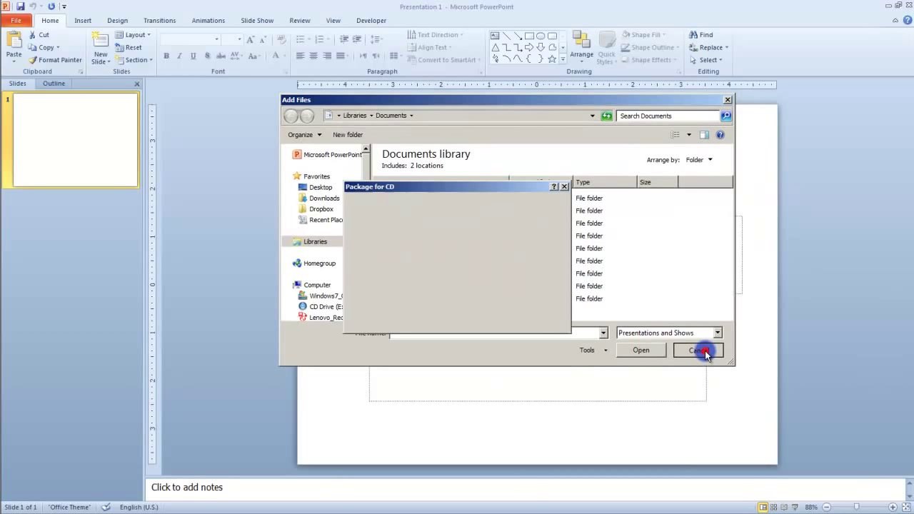Viewport: 914px width, 514px height.
Task: Click the Back arrow in Add Files dialog
Action: (291, 116)
